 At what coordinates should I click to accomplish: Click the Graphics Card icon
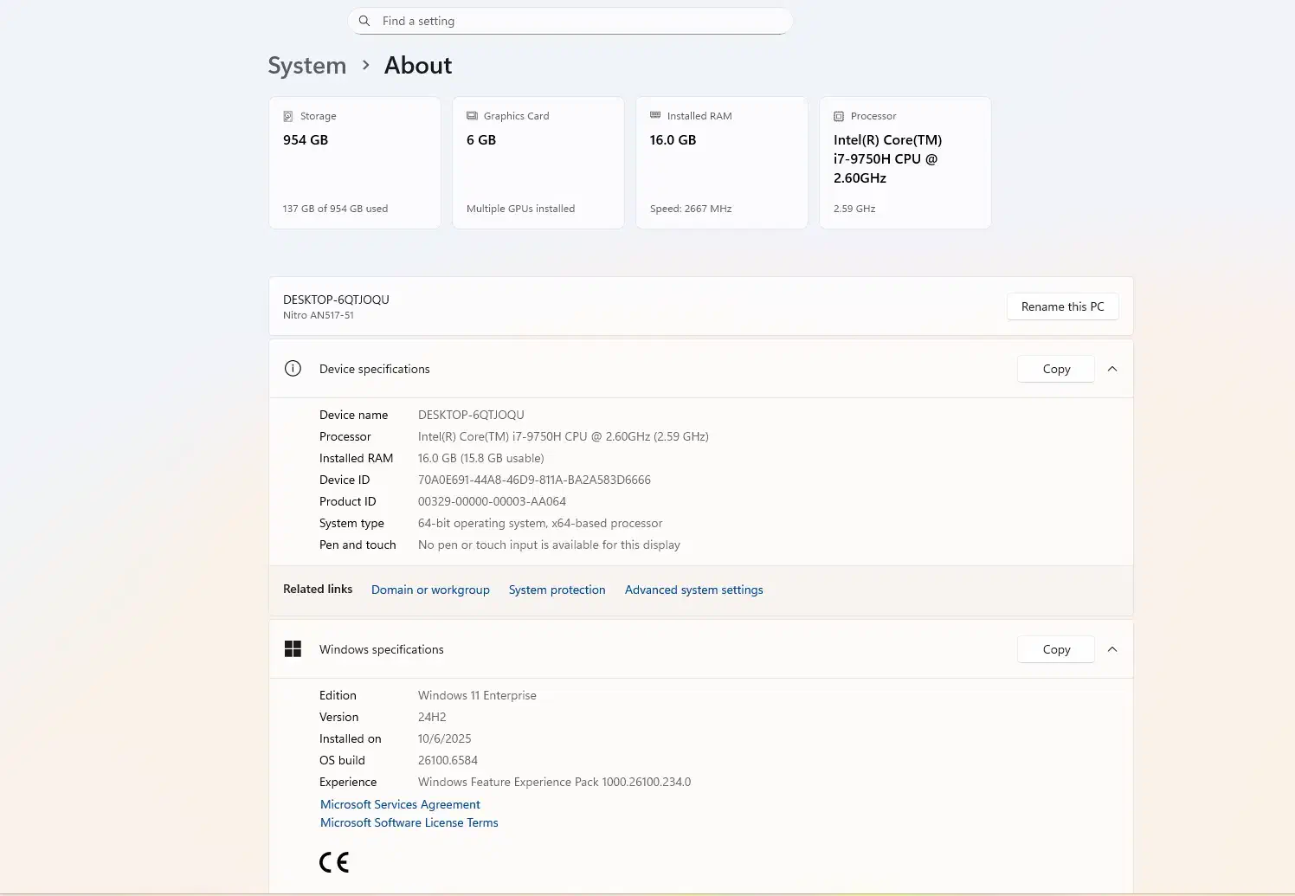pyautogui.click(x=472, y=116)
